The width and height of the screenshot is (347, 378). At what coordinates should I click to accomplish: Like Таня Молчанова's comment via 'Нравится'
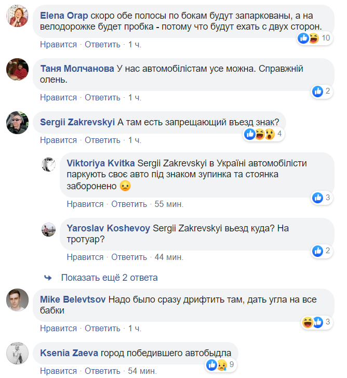(58, 97)
